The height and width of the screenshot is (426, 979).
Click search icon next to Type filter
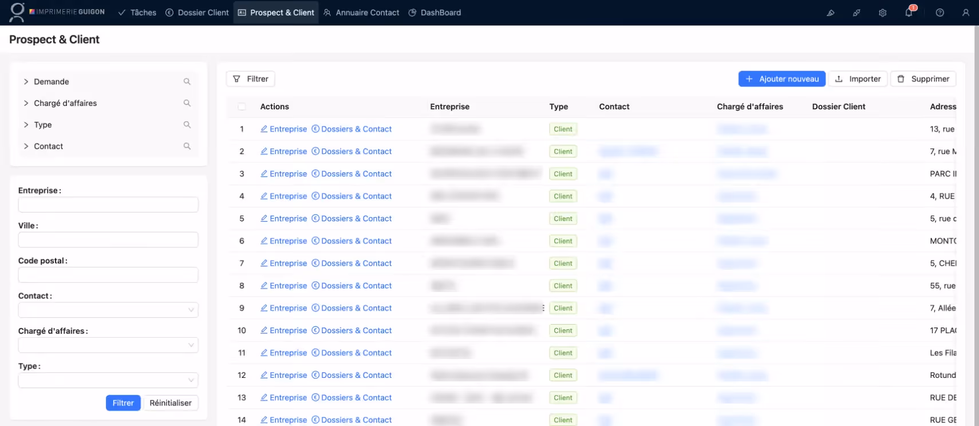point(187,125)
